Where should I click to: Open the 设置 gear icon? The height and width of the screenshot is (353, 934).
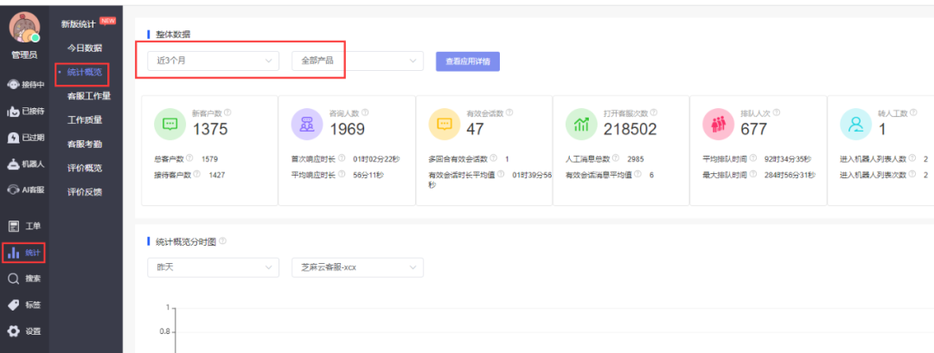tap(13, 331)
